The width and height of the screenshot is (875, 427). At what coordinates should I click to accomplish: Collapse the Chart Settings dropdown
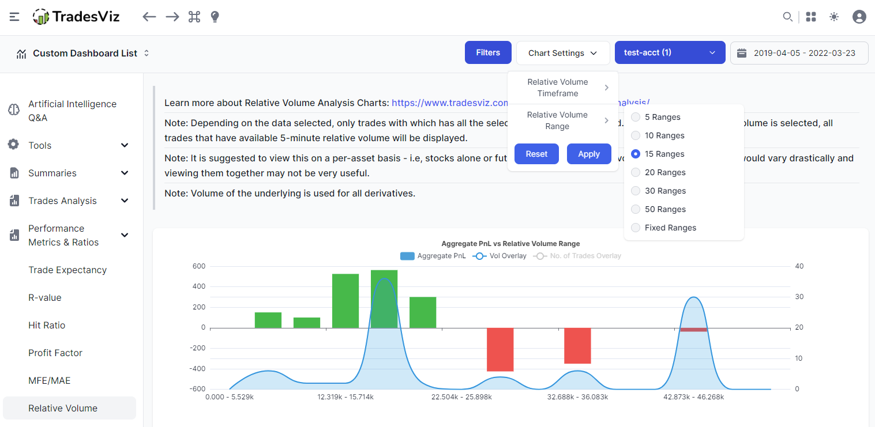click(x=563, y=52)
